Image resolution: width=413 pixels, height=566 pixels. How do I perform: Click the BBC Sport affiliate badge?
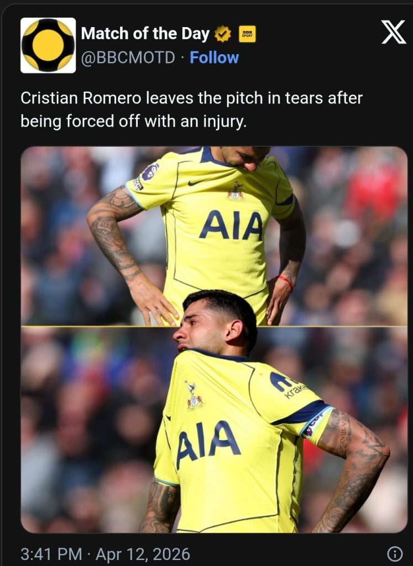click(247, 34)
